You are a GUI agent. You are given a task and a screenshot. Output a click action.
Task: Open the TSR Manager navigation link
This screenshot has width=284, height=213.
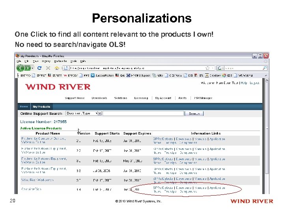pyautogui.click(x=203, y=98)
